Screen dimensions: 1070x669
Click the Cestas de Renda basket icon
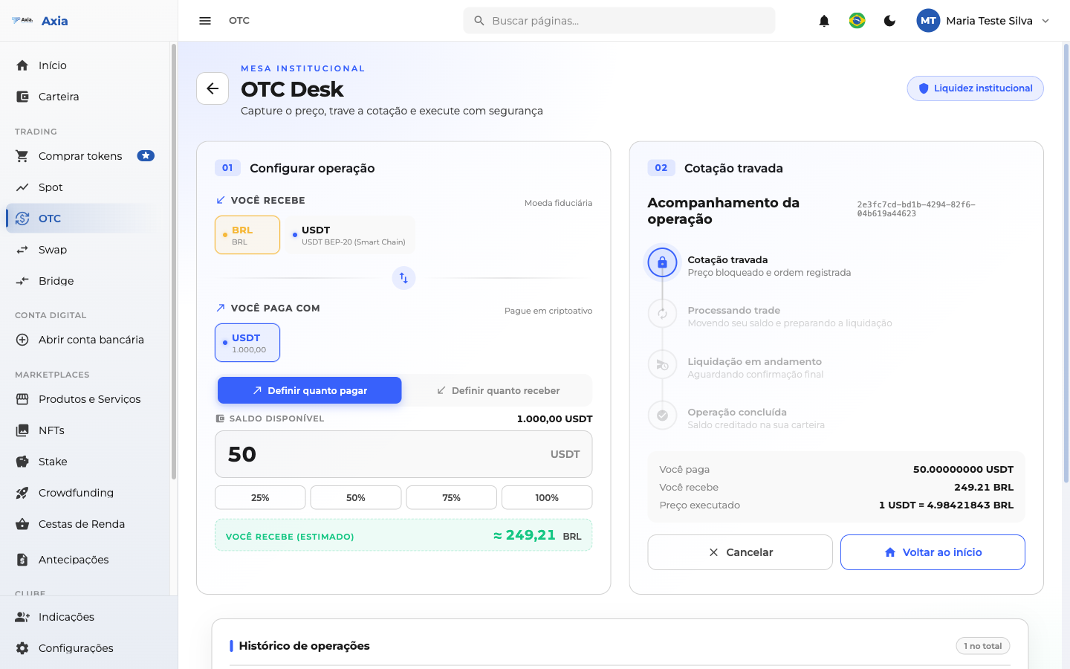click(22, 524)
